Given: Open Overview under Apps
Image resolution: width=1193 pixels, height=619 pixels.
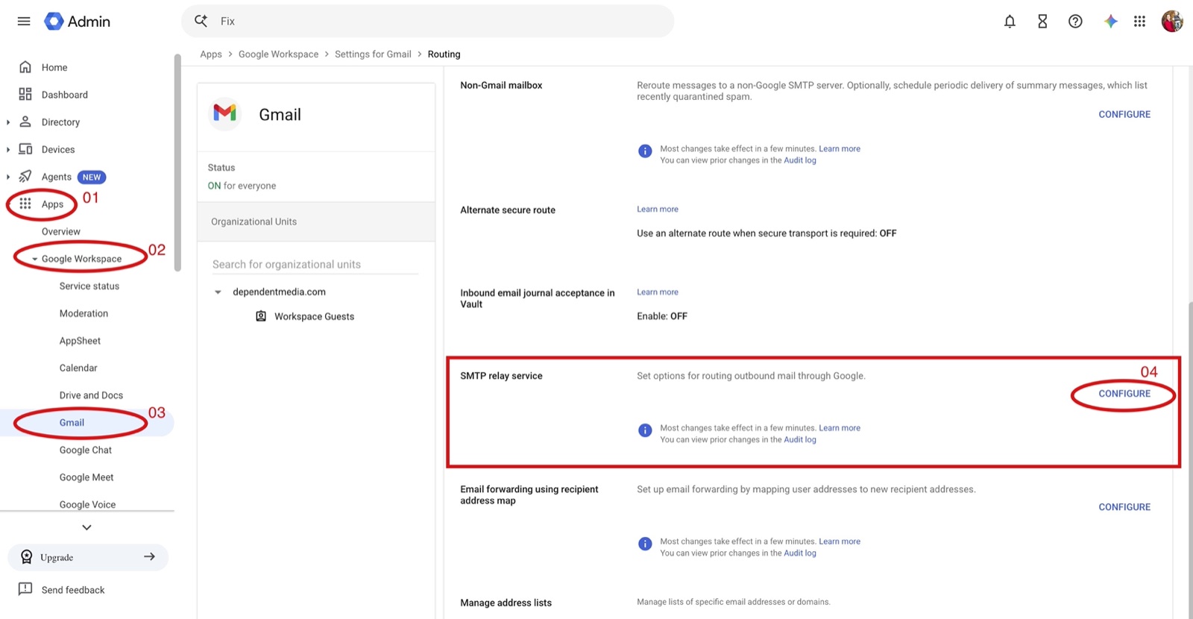Looking at the screenshot, I should (x=61, y=231).
